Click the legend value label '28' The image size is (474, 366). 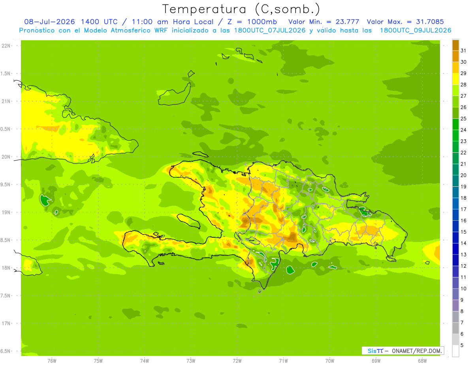click(464, 84)
